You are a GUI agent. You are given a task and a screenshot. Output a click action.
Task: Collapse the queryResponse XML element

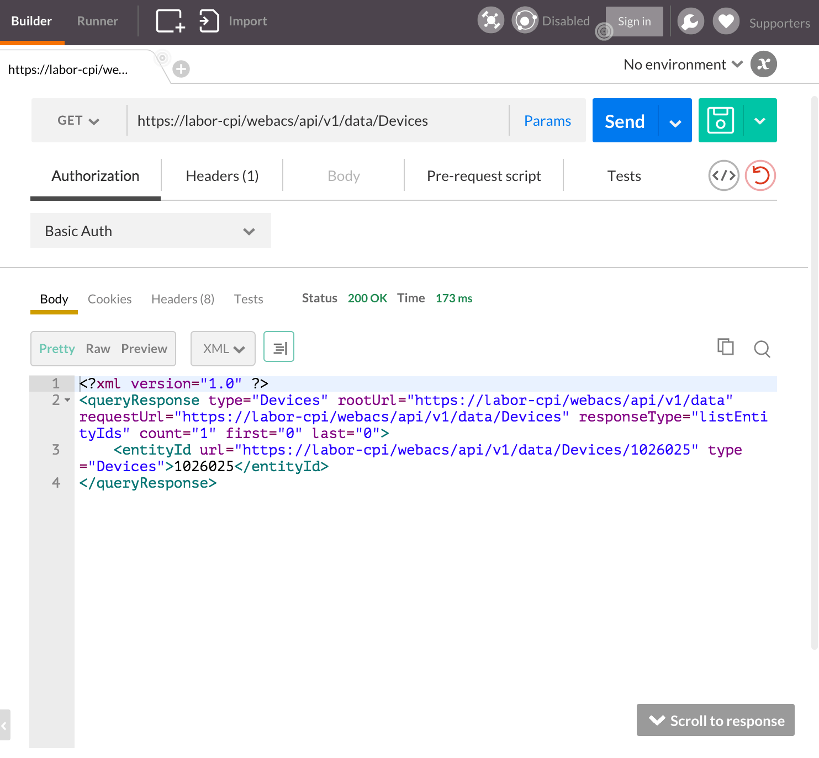click(x=67, y=400)
